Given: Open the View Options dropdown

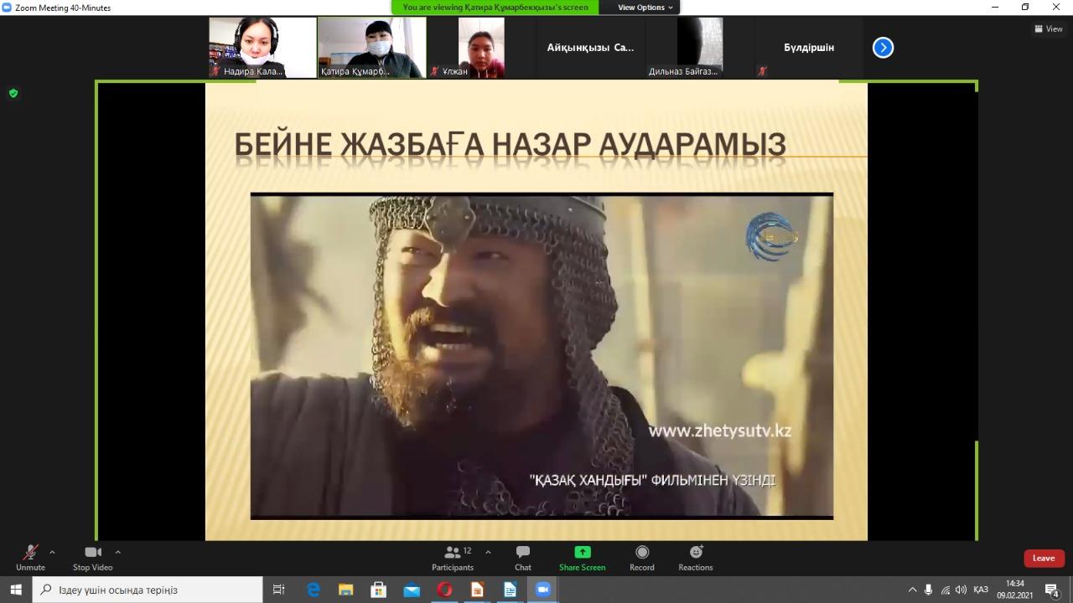Looking at the screenshot, I should (x=645, y=8).
